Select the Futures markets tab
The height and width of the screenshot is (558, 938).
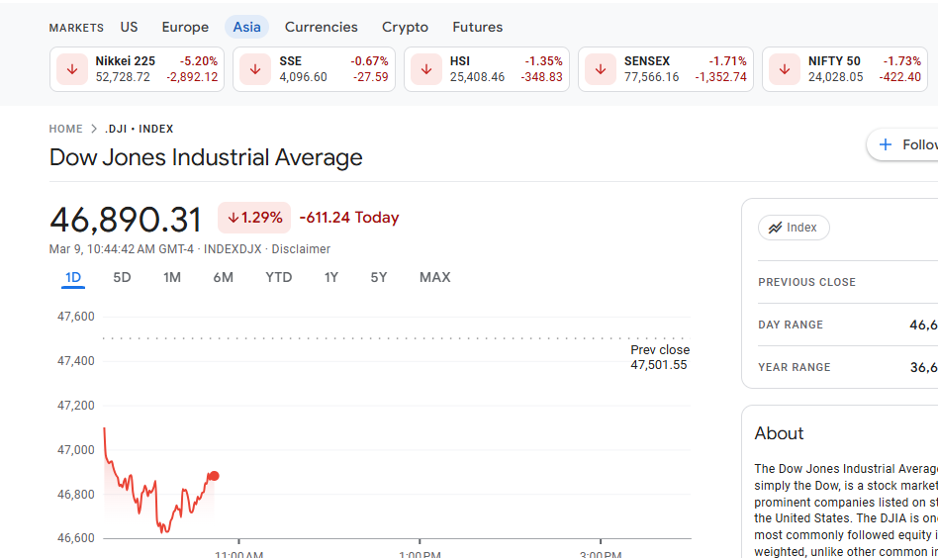[x=477, y=27]
